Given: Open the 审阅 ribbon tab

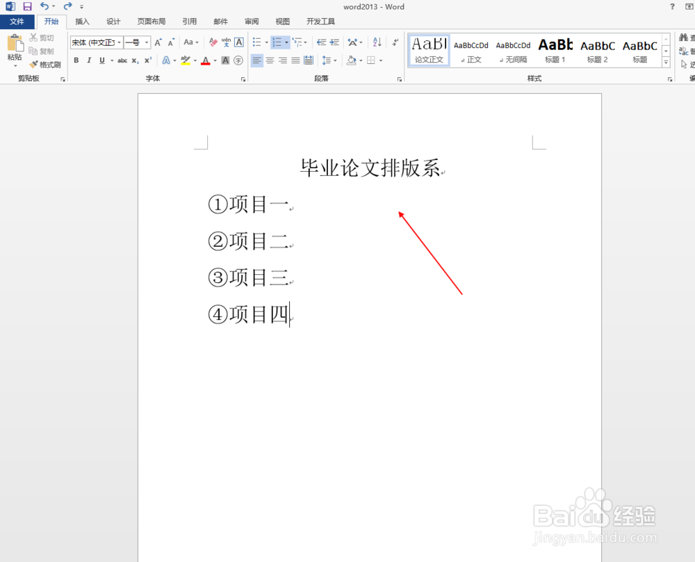Looking at the screenshot, I should (x=251, y=22).
